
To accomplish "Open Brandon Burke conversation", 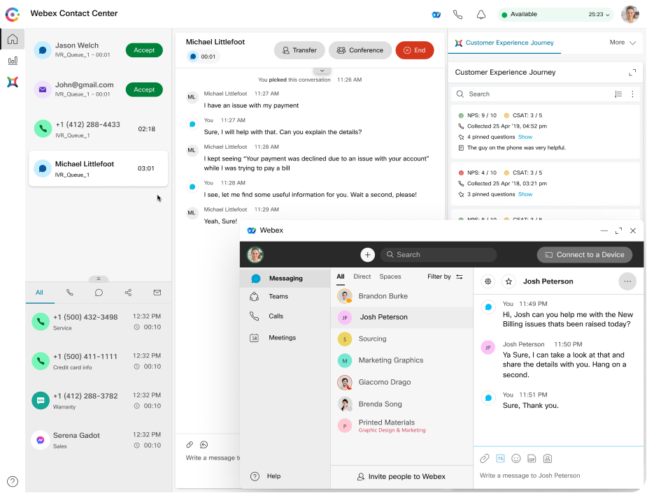I will pos(401,296).
